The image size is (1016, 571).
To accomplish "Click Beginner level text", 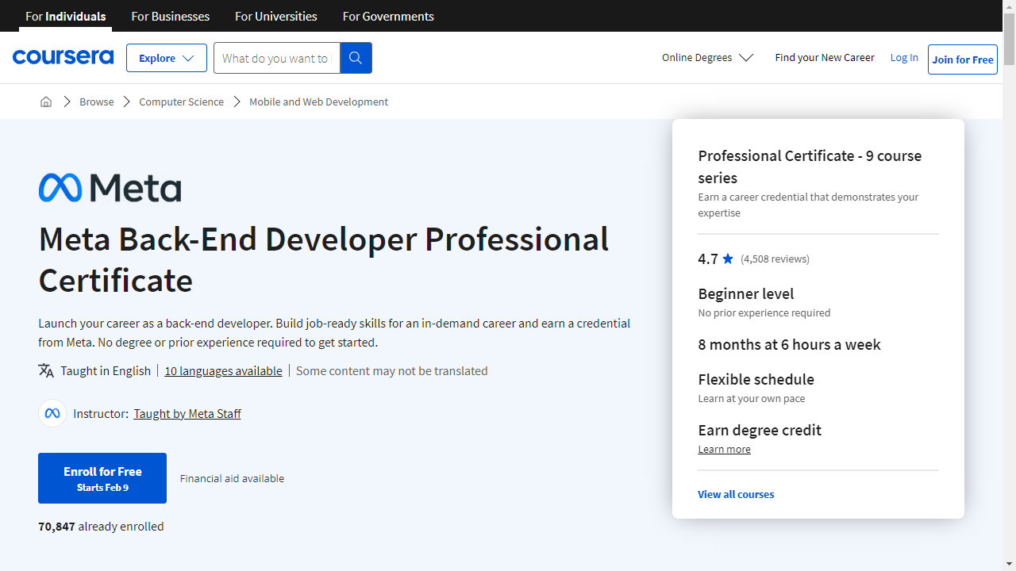I will point(746,293).
